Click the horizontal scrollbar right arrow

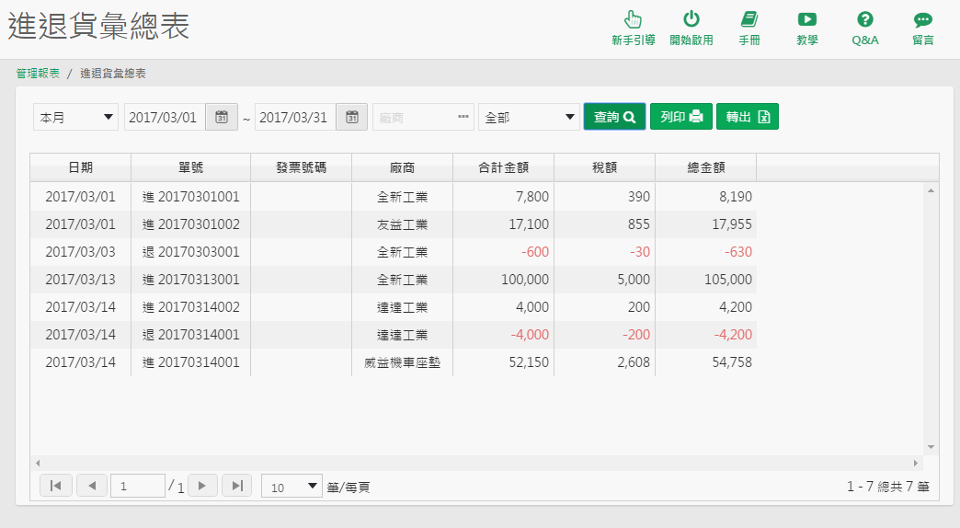pos(916,463)
